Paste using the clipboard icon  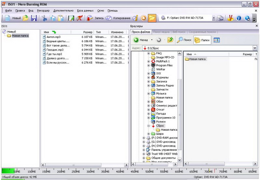point(61,18)
